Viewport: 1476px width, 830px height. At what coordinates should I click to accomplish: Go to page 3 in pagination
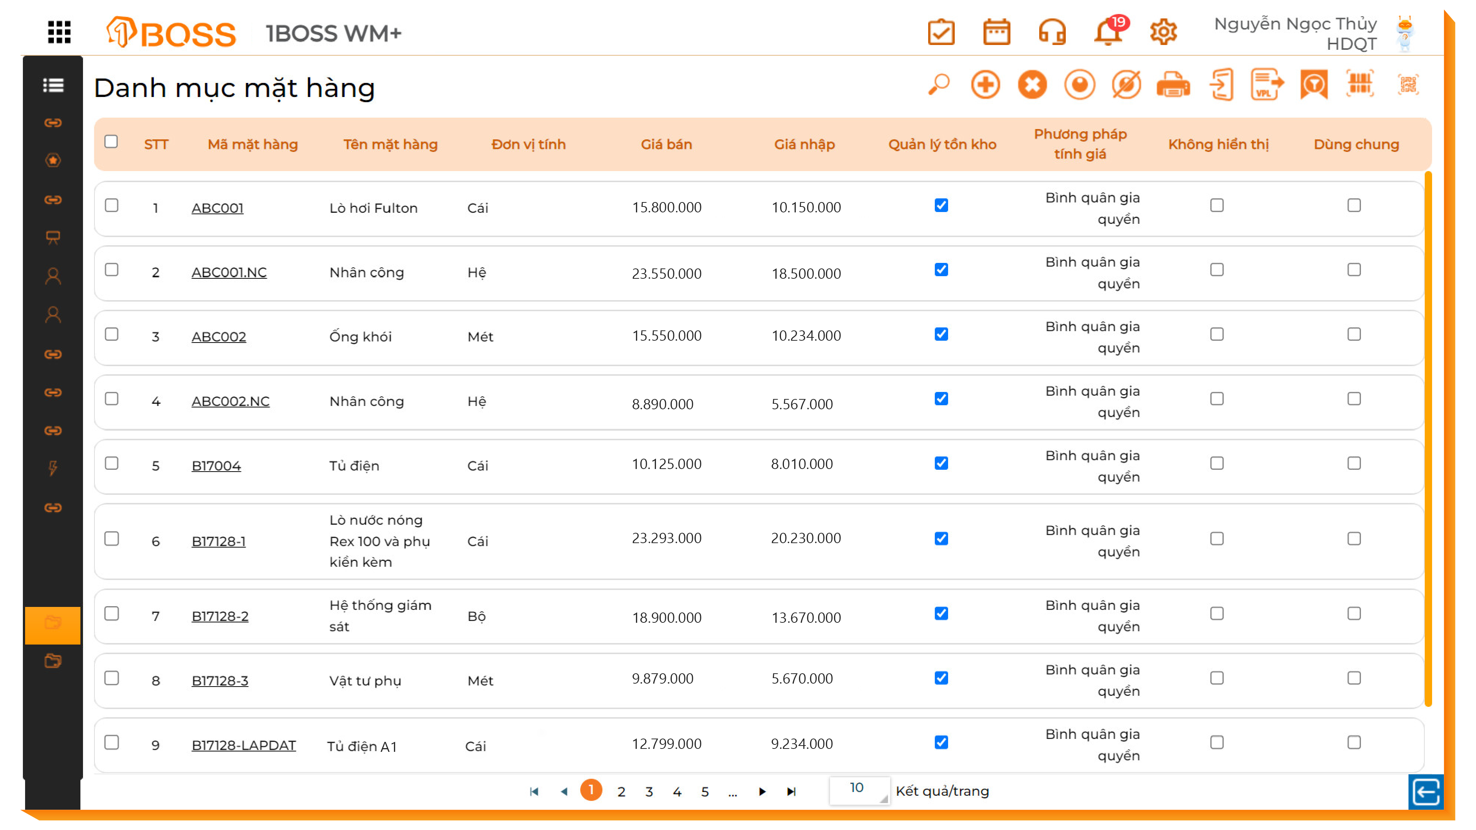[x=649, y=792]
